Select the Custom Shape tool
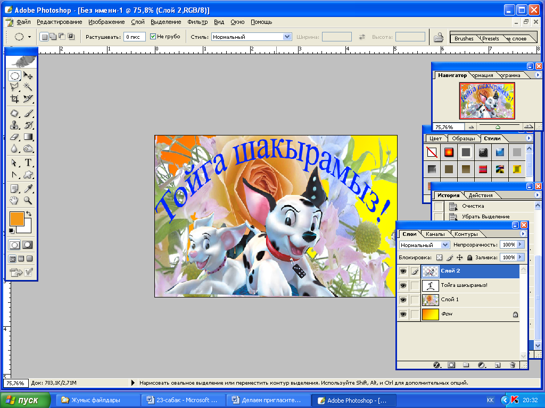 28,174
